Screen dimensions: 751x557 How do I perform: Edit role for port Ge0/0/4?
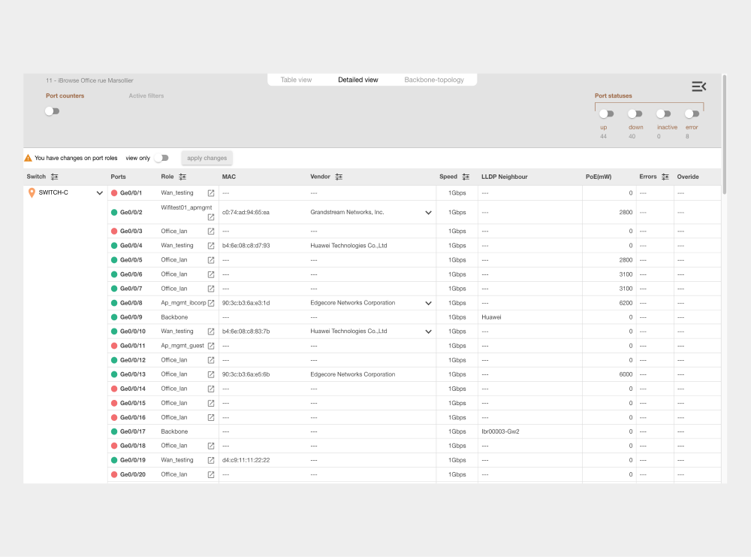[x=211, y=246]
